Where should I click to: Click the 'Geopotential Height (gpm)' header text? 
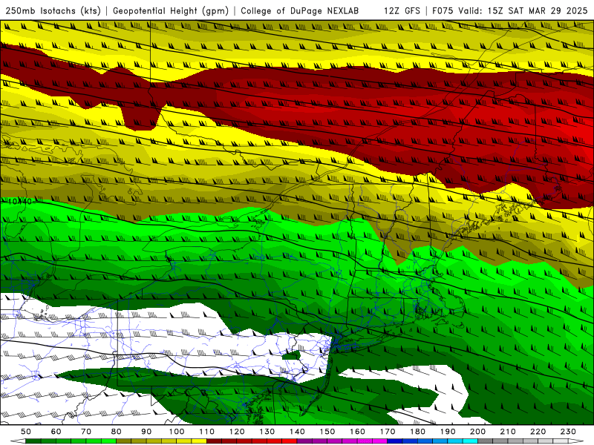point(171,11)
